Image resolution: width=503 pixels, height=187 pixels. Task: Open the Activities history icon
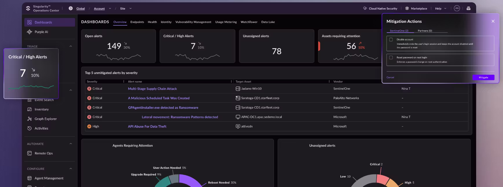click(29, 128)
